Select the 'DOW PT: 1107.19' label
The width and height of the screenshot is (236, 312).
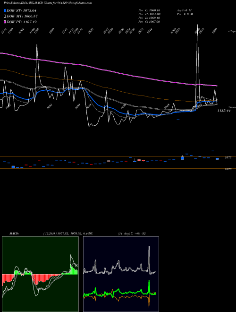click(22, 22)
